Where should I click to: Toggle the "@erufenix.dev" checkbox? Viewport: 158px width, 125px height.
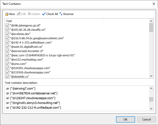coord(7,34)
